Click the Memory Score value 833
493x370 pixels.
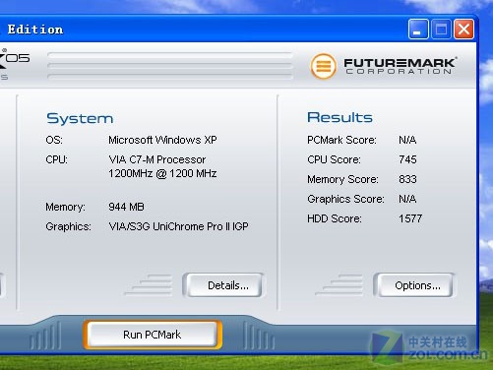(x=407, y=179)
